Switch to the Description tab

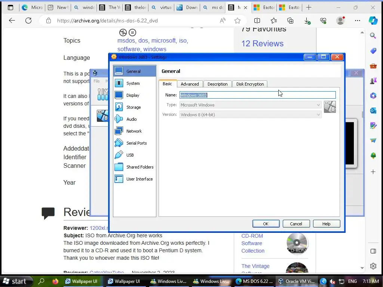[217, 84]
